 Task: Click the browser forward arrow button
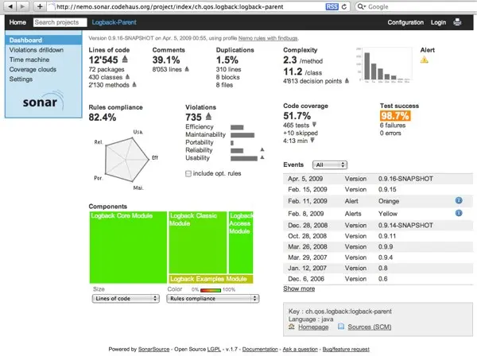point(22,6)
